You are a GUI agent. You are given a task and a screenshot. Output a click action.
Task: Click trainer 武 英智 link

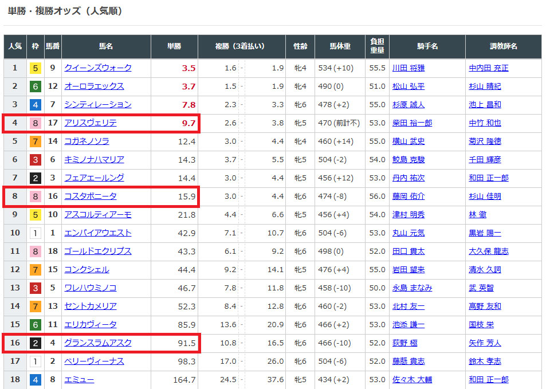(481, 288)
